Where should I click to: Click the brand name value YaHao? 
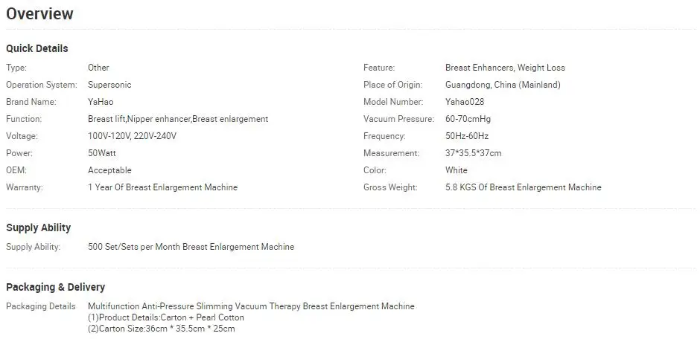tap(101, 102)
